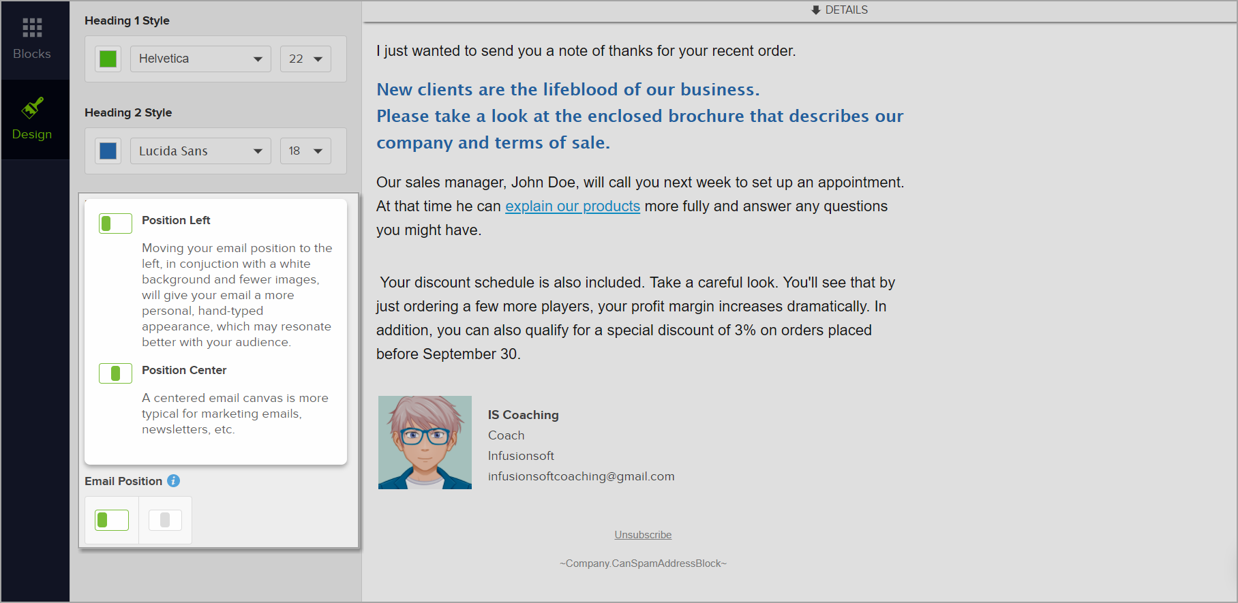Open Heading 1 size dropdown showing 22
The image size is (1238, 603).
[305, 59]
